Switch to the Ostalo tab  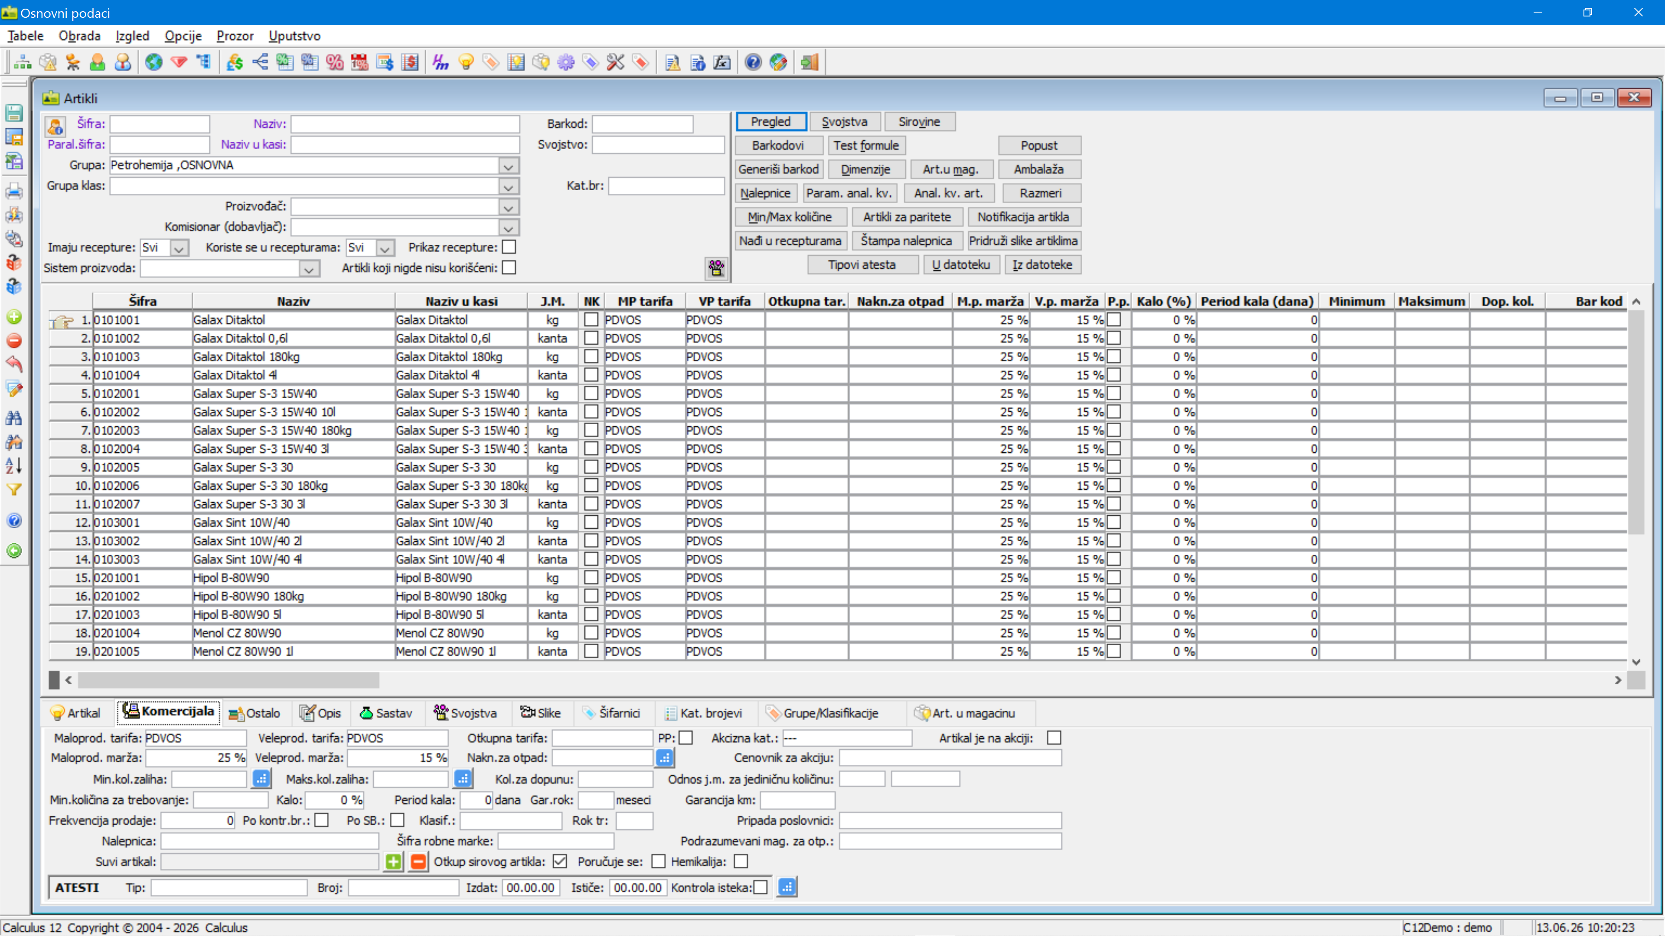(255, 713)
